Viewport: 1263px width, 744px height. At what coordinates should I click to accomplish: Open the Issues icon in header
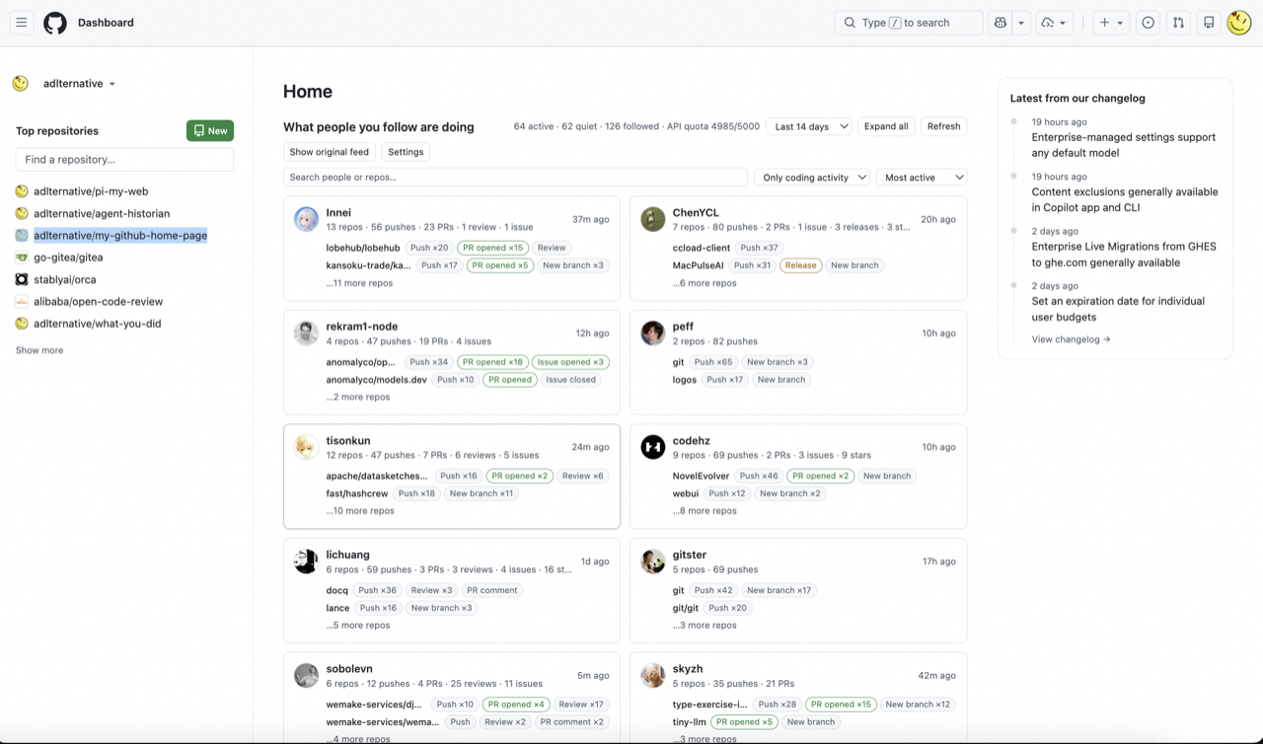(1148, 23)
